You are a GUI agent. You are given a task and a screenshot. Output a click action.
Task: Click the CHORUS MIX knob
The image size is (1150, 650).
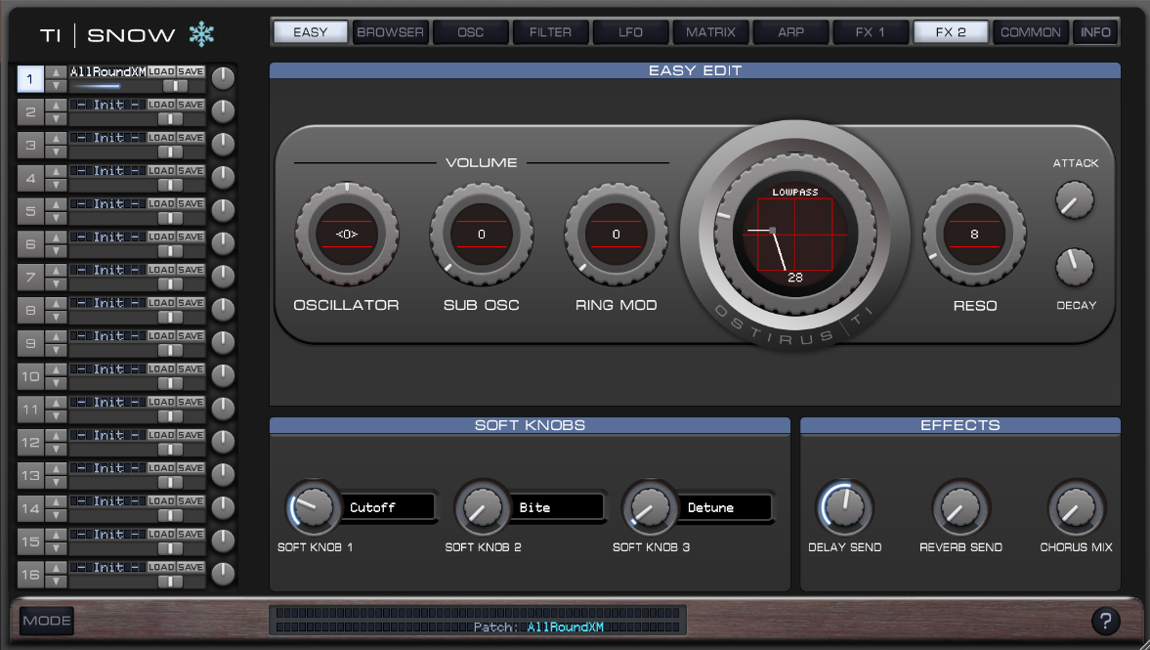pos(1076,507)
